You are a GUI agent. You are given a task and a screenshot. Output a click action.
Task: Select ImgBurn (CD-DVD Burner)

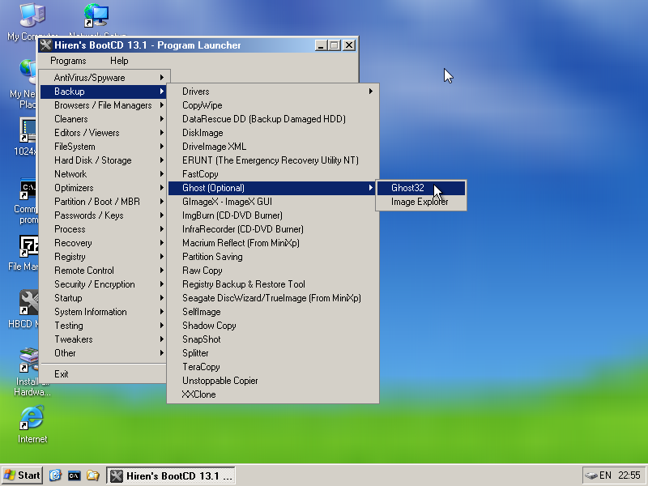coord(273,215)
